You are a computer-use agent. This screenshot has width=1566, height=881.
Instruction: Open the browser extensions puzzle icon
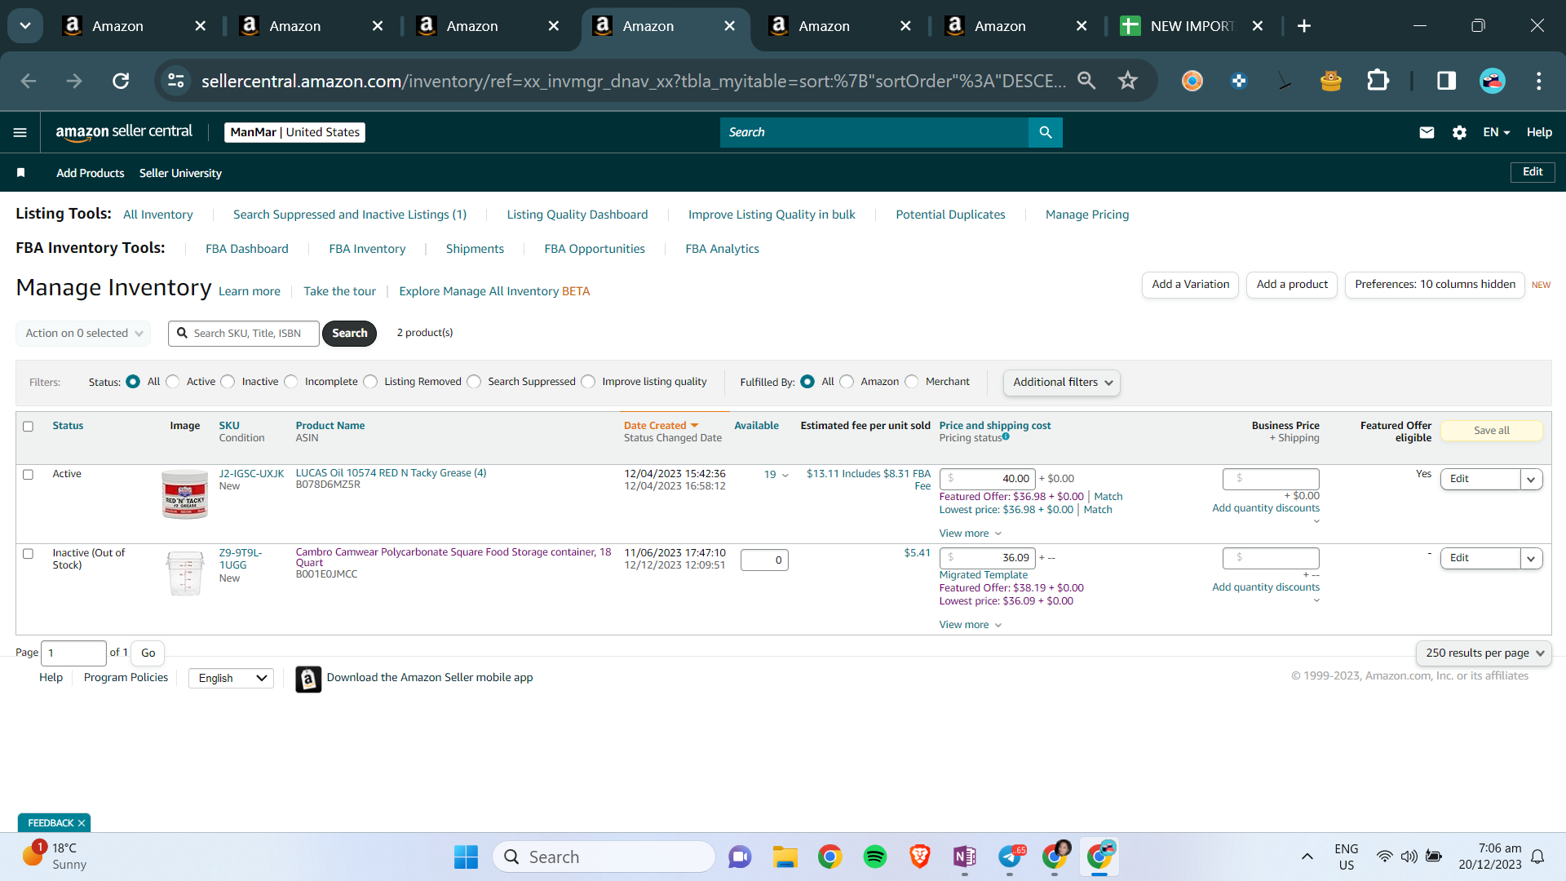pyautogui.click(x=1378, y=81)
